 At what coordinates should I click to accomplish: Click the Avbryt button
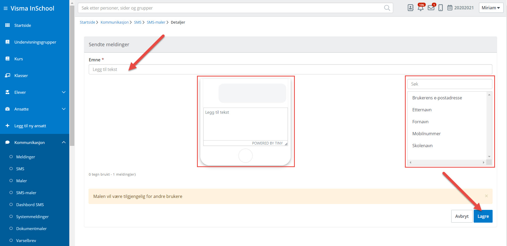pos(462,216)
